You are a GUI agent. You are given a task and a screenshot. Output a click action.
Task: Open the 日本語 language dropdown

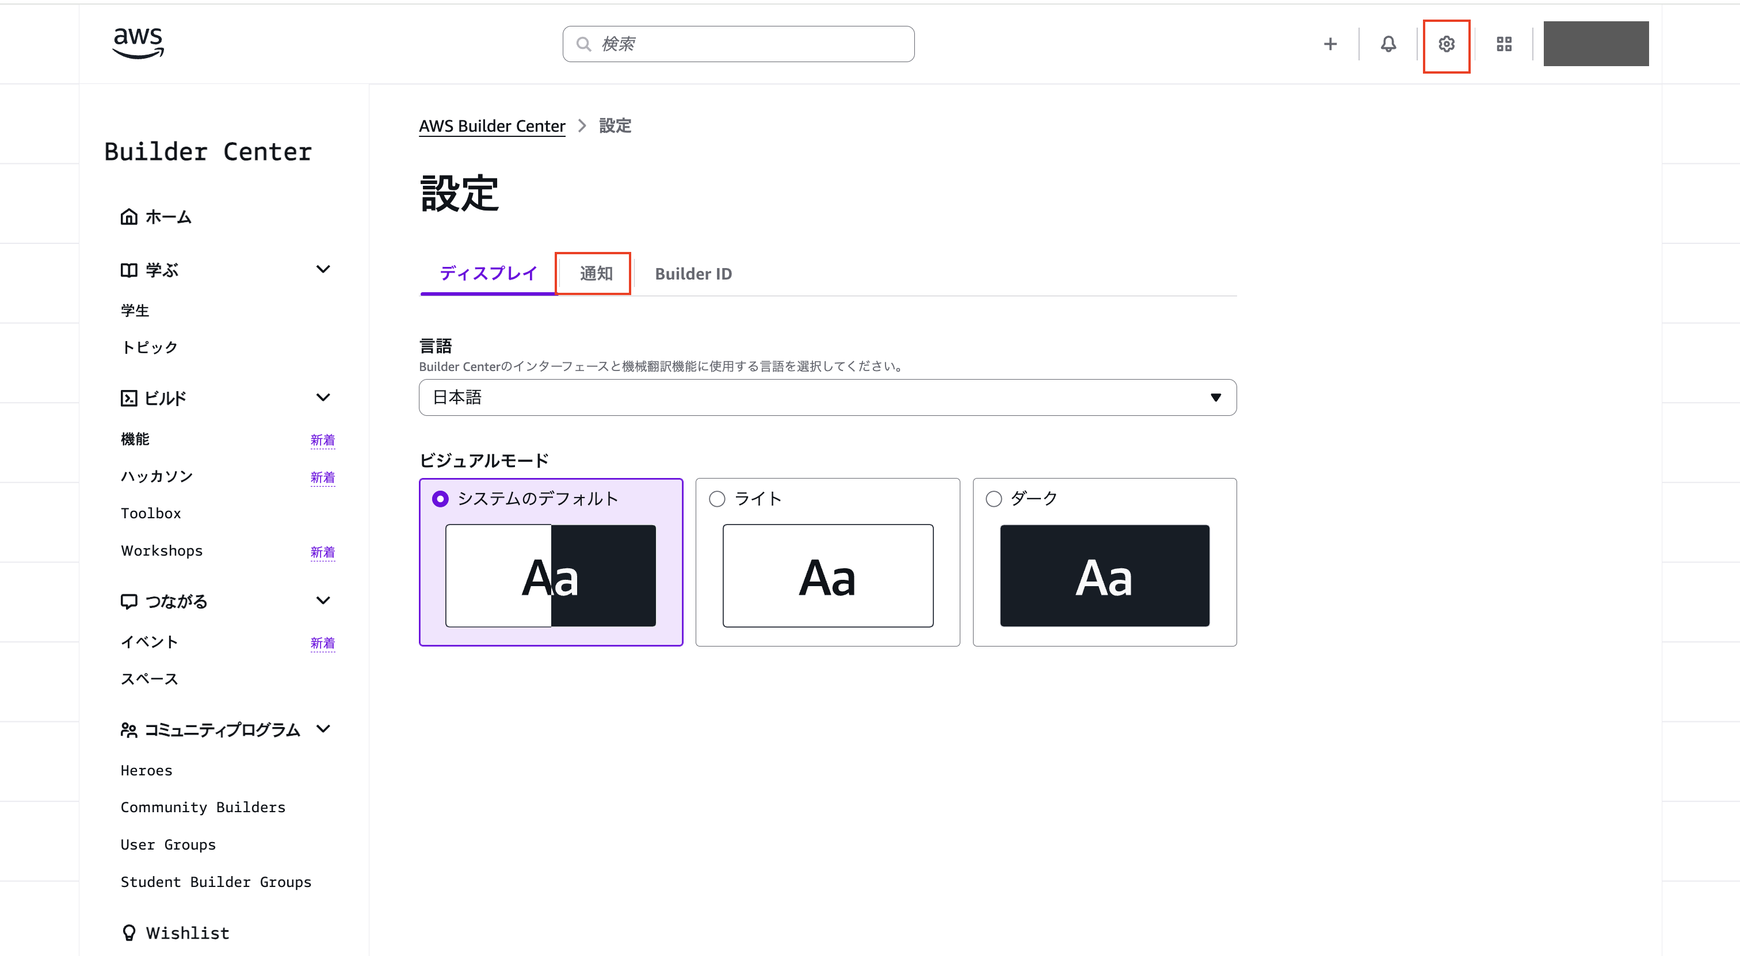(x=827, y=397)
